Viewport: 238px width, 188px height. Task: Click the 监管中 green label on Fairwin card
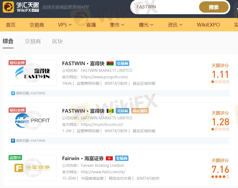tap(15, 157)
